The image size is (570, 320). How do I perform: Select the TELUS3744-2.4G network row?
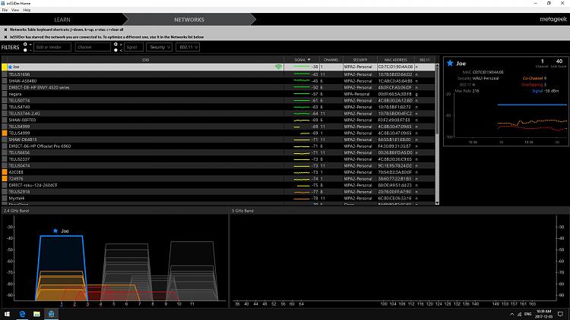[x=218, y=114]
